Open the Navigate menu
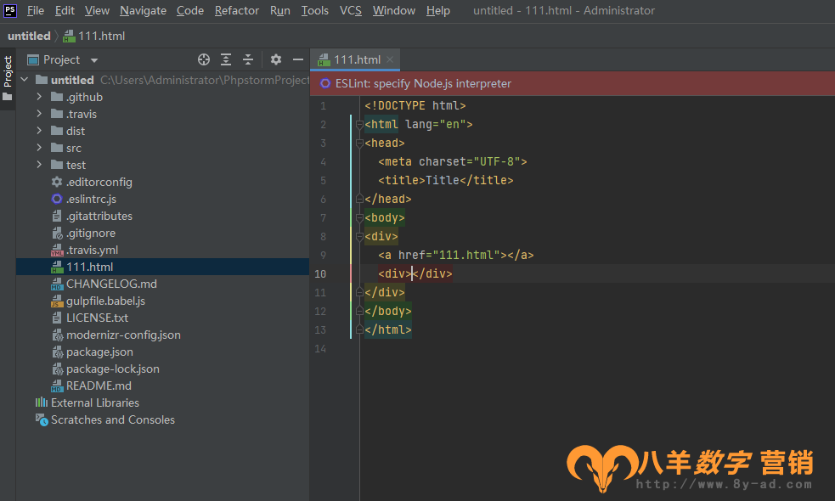 tap(143, 11)
